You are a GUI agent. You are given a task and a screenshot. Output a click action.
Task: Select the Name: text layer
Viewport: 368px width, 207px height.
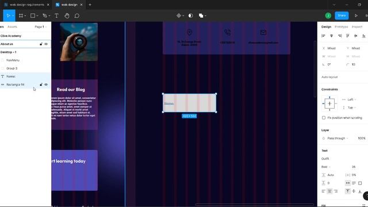(25, 76)
